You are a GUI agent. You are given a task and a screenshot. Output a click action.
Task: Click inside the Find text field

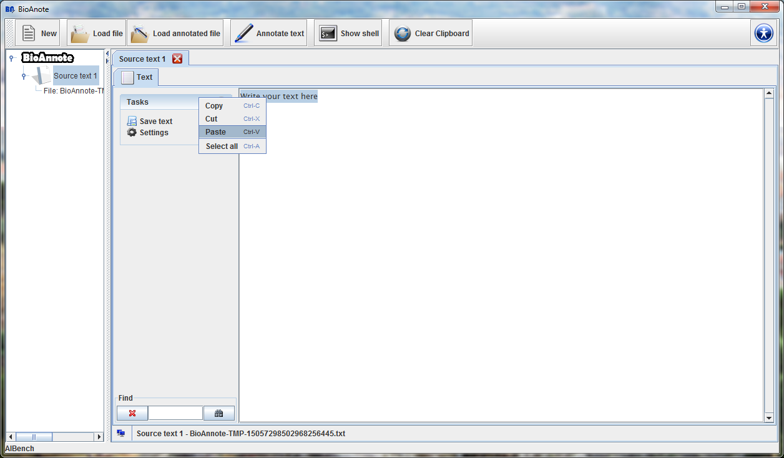pos(175,413)
